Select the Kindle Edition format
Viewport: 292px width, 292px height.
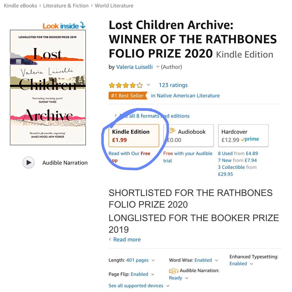click(x=134, y=136)
